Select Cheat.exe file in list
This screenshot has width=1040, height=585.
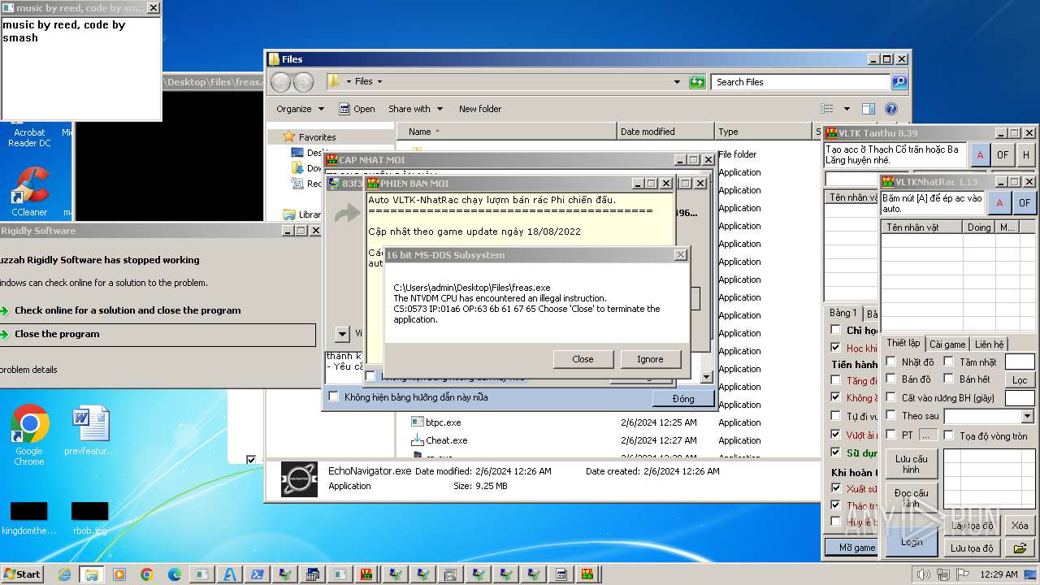pyautogui.click(x=440, y=440)
